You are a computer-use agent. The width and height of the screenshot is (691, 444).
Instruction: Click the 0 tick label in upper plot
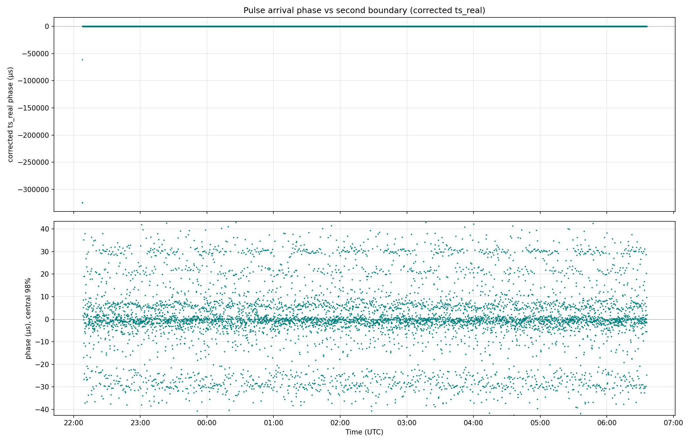point(47,26)
